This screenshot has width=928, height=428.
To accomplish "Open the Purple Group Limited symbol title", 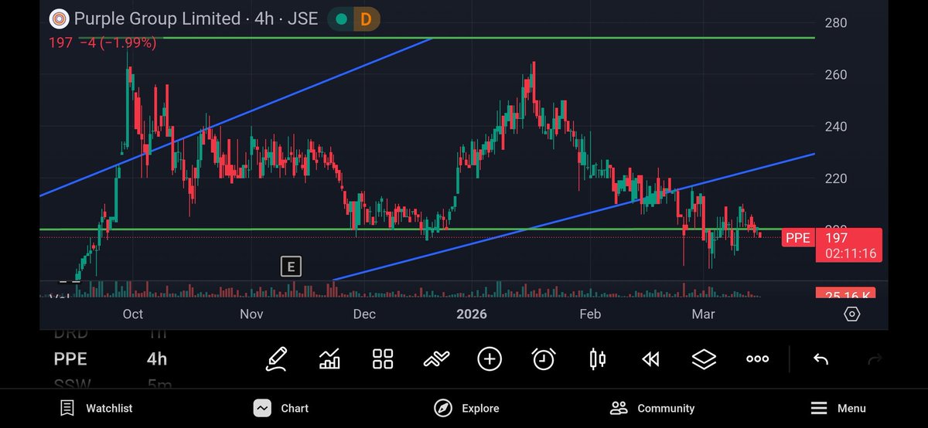I will point(196,19).
